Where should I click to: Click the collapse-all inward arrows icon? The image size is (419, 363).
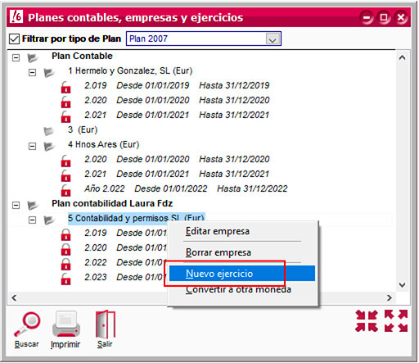(367, 321)
